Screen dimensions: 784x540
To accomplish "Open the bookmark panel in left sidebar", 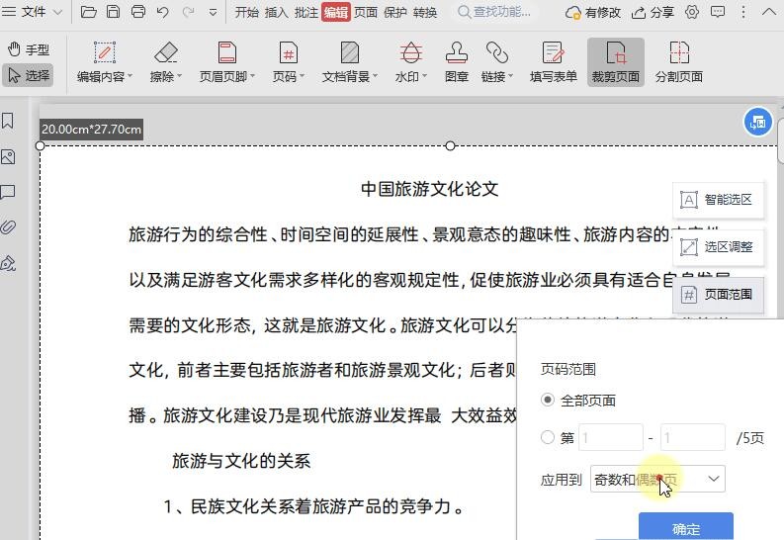I will point(8,121).
